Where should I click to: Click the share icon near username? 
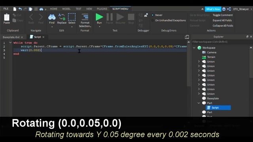pos(229,9)
